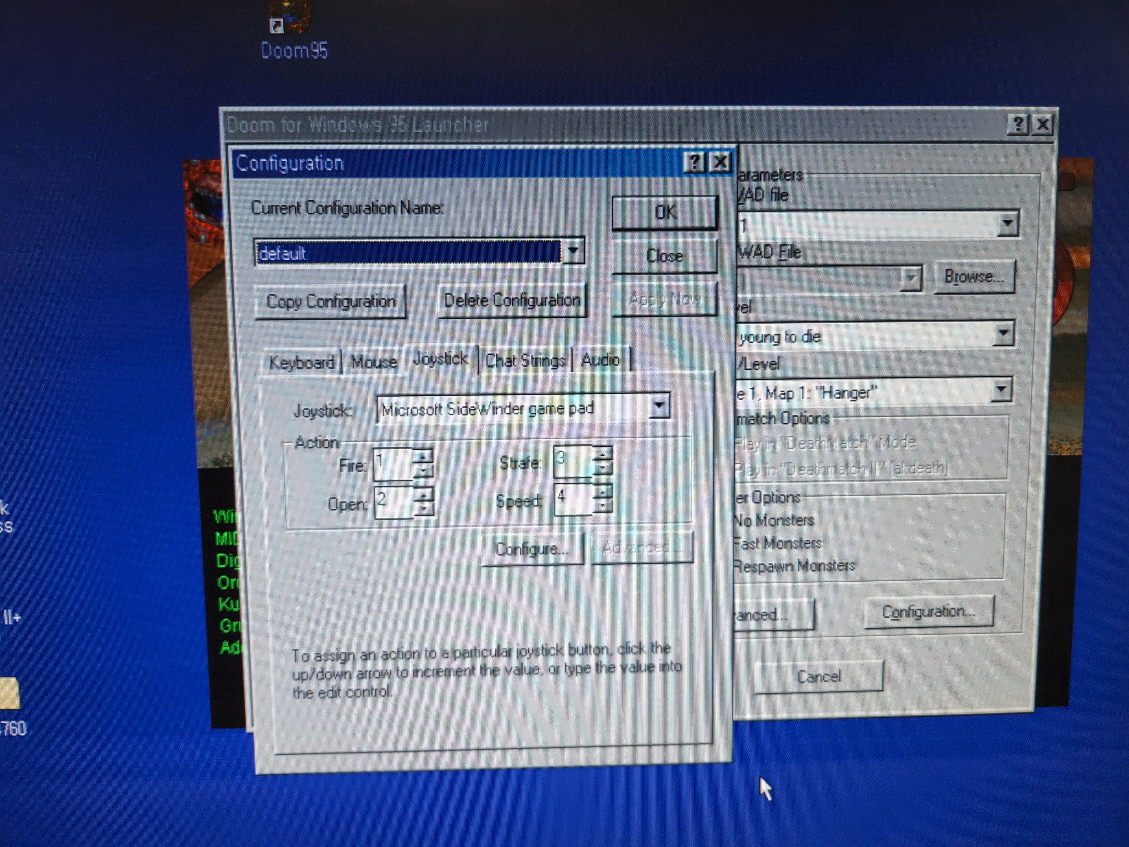Expand the skill level 'young to die' dropdown
This screenshot has height=847, width=1129.
1003,333
